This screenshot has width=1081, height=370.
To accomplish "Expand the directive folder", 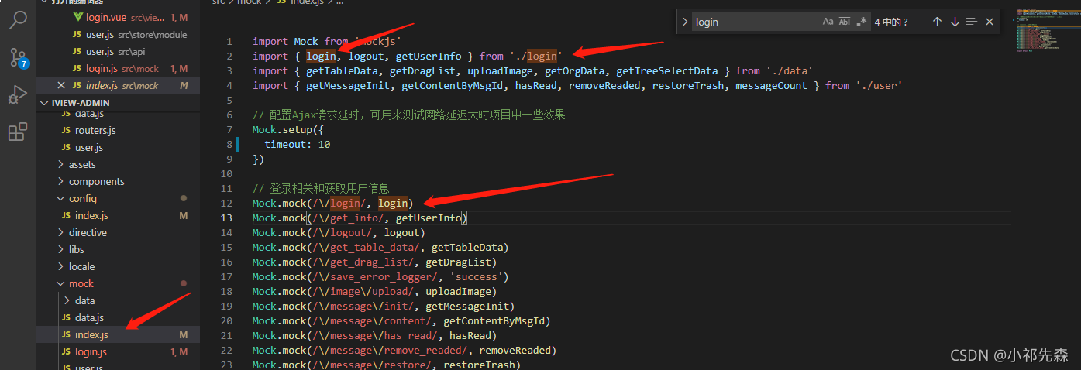I will [119, 232].
